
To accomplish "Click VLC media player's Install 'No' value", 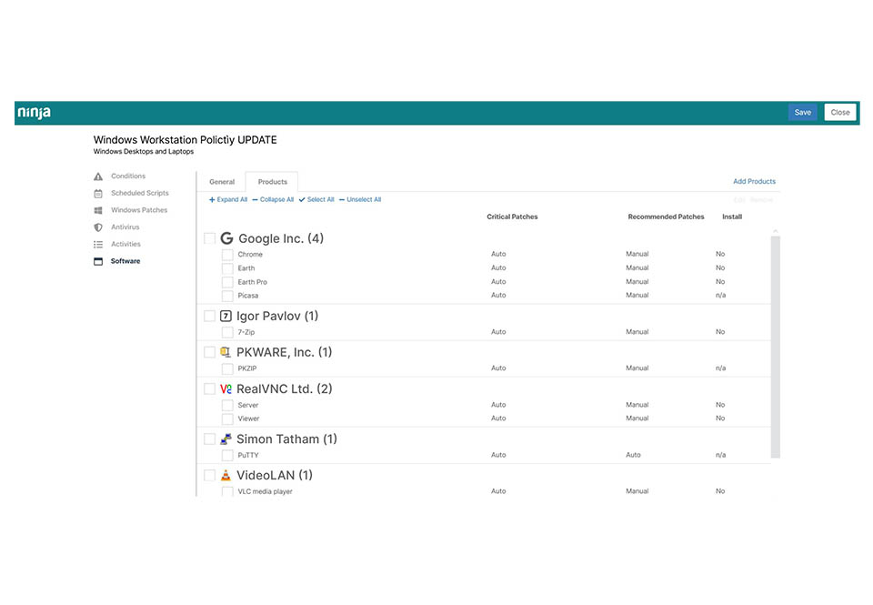I will (720, 491).
